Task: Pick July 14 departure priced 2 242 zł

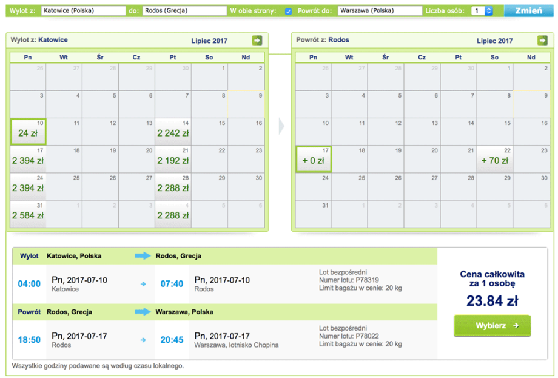Action: click(173, 132)
